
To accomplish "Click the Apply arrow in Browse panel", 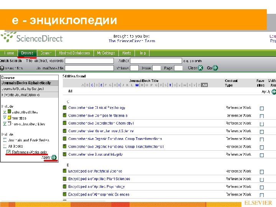I will click(54, 158).
